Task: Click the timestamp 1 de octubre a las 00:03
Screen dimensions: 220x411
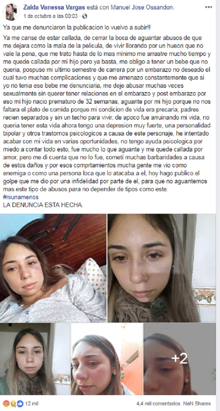Action: click(x=51, y=16)
